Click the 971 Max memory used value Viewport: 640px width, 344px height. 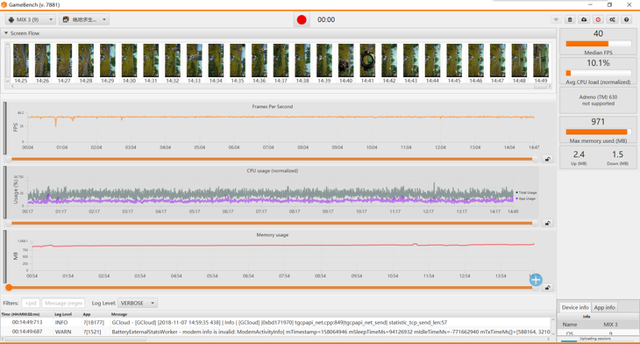pyautogui.click(x=598, y=122)
